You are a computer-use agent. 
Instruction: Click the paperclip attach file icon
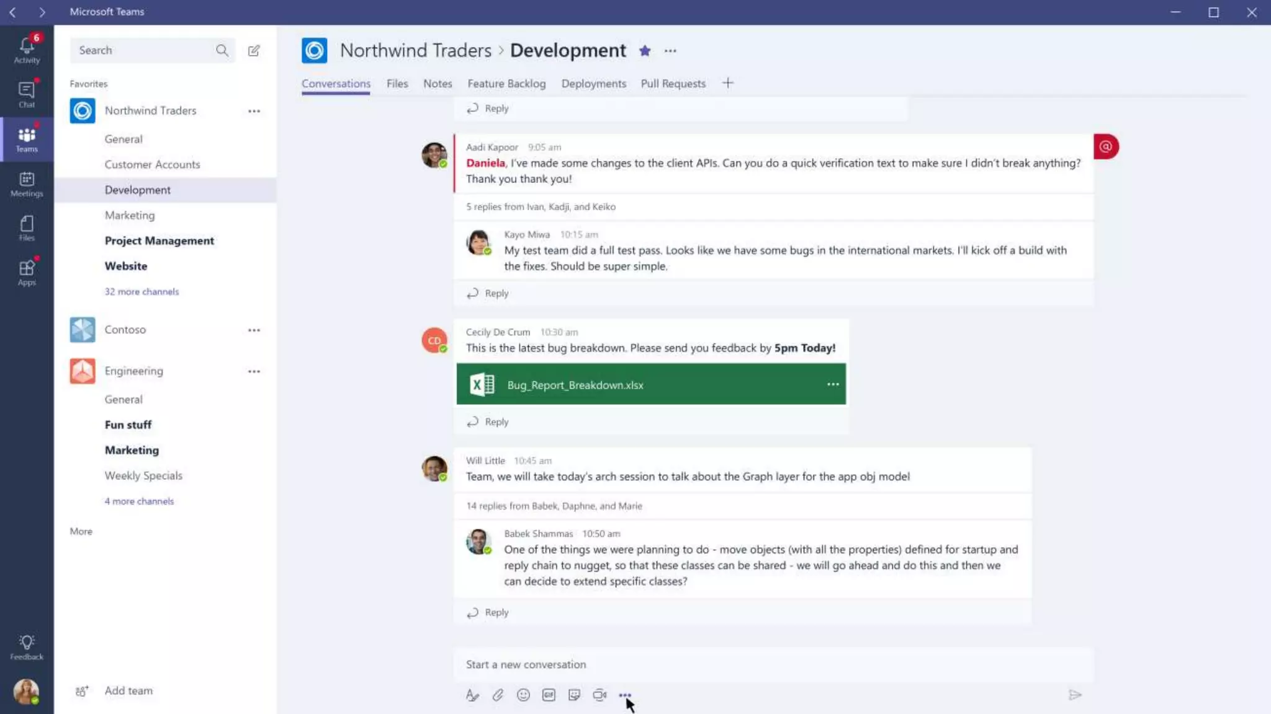(498, 695)
